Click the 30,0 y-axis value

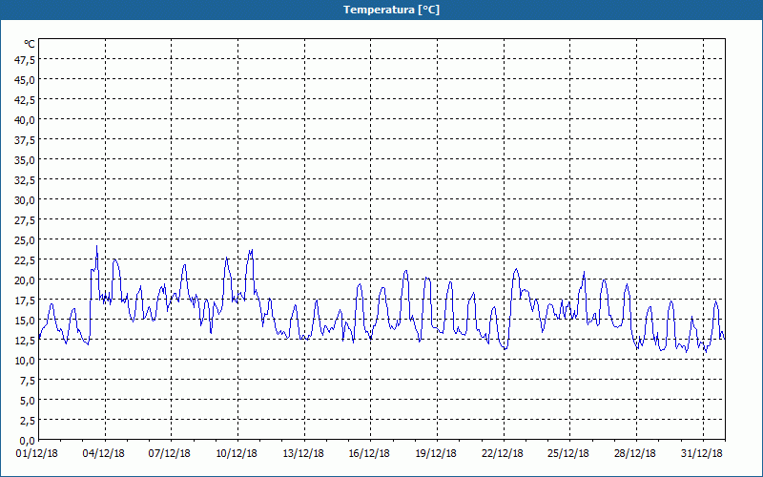coord(26,200)
